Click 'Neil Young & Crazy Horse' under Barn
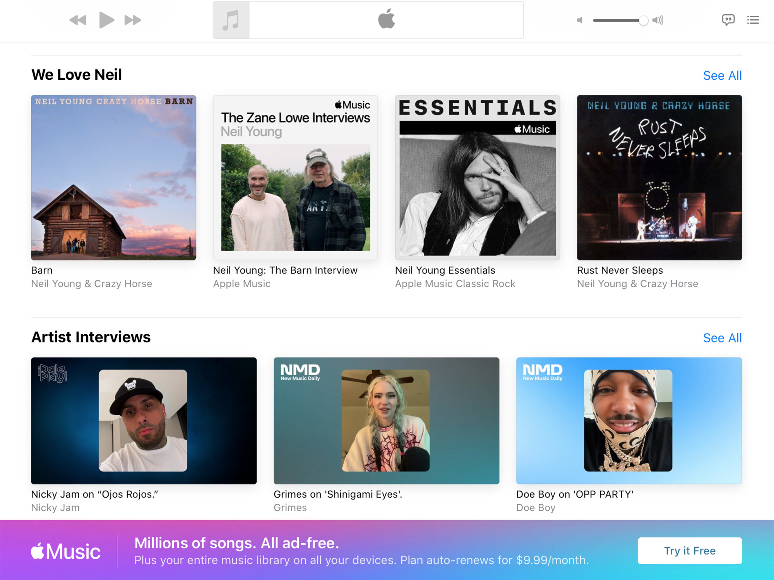 click(92, 284)
